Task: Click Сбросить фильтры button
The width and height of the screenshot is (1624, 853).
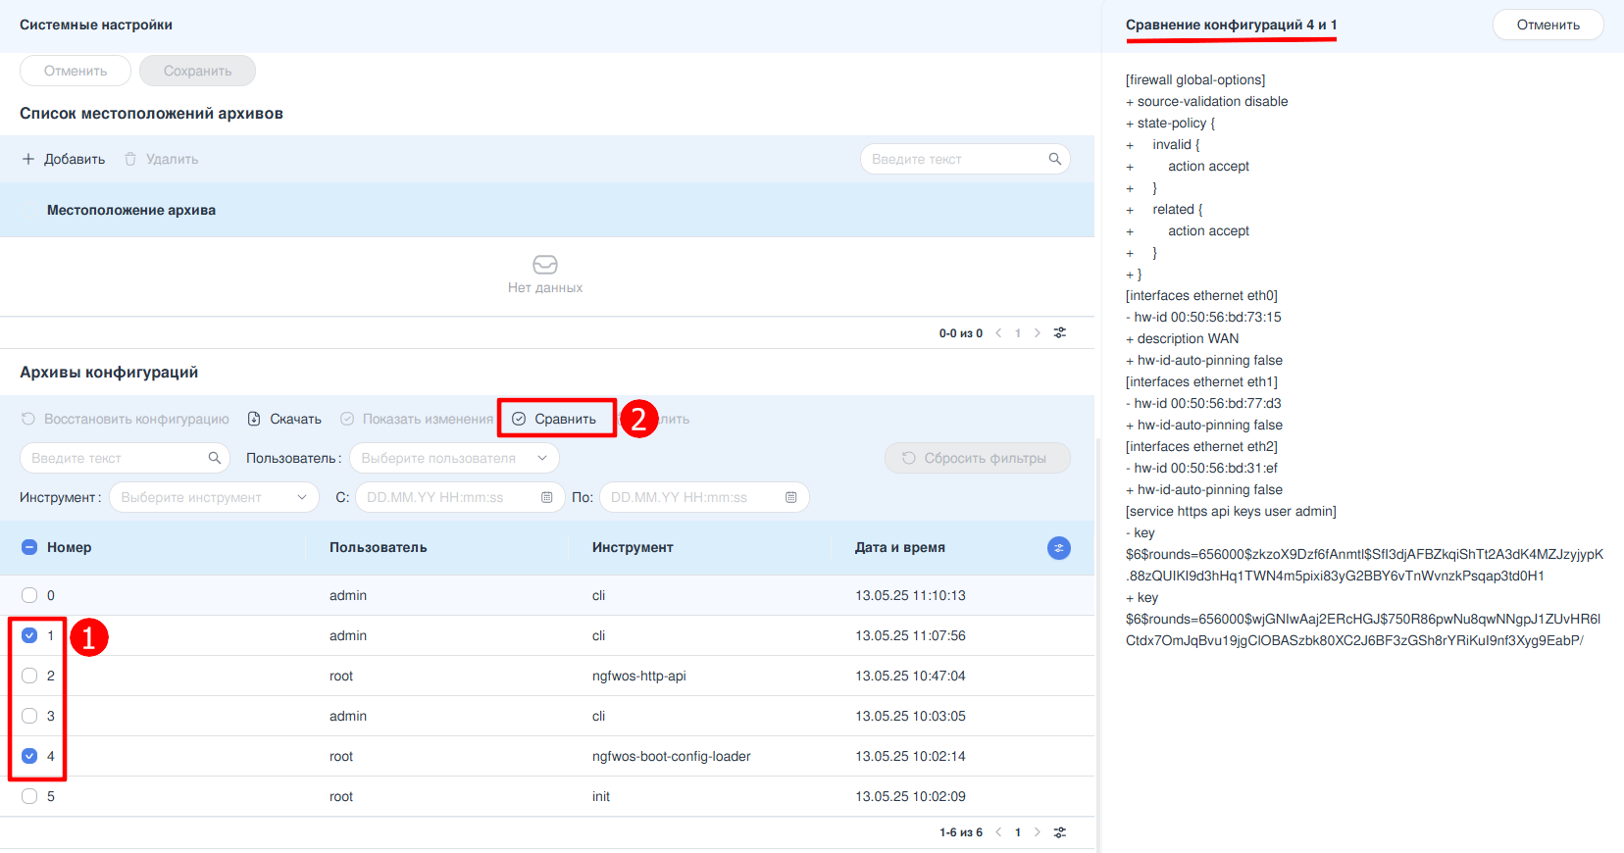Action: click(x=976, y=458)
